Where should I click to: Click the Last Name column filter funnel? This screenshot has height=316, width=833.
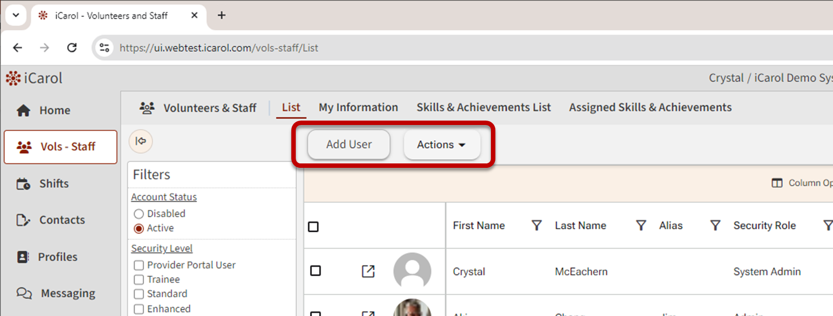click(641, 225)
